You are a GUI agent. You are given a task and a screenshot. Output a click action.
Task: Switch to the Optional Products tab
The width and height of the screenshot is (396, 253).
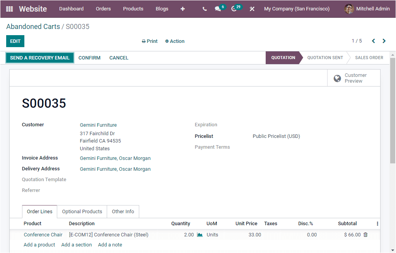tap(82, 211)
